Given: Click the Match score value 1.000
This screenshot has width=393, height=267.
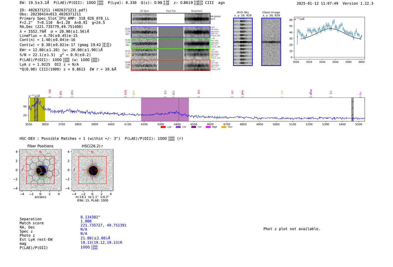Looking at the screenshot, I should coord(86,221).
